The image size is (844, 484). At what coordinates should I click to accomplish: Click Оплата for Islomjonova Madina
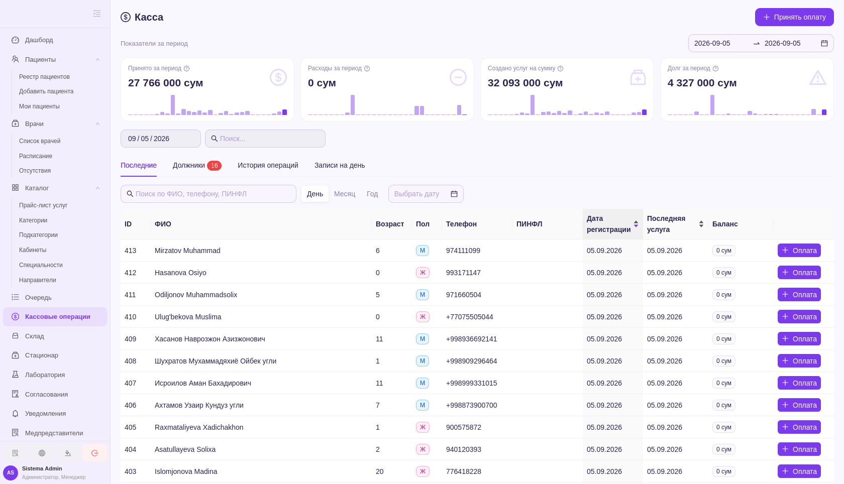(799, 471)
